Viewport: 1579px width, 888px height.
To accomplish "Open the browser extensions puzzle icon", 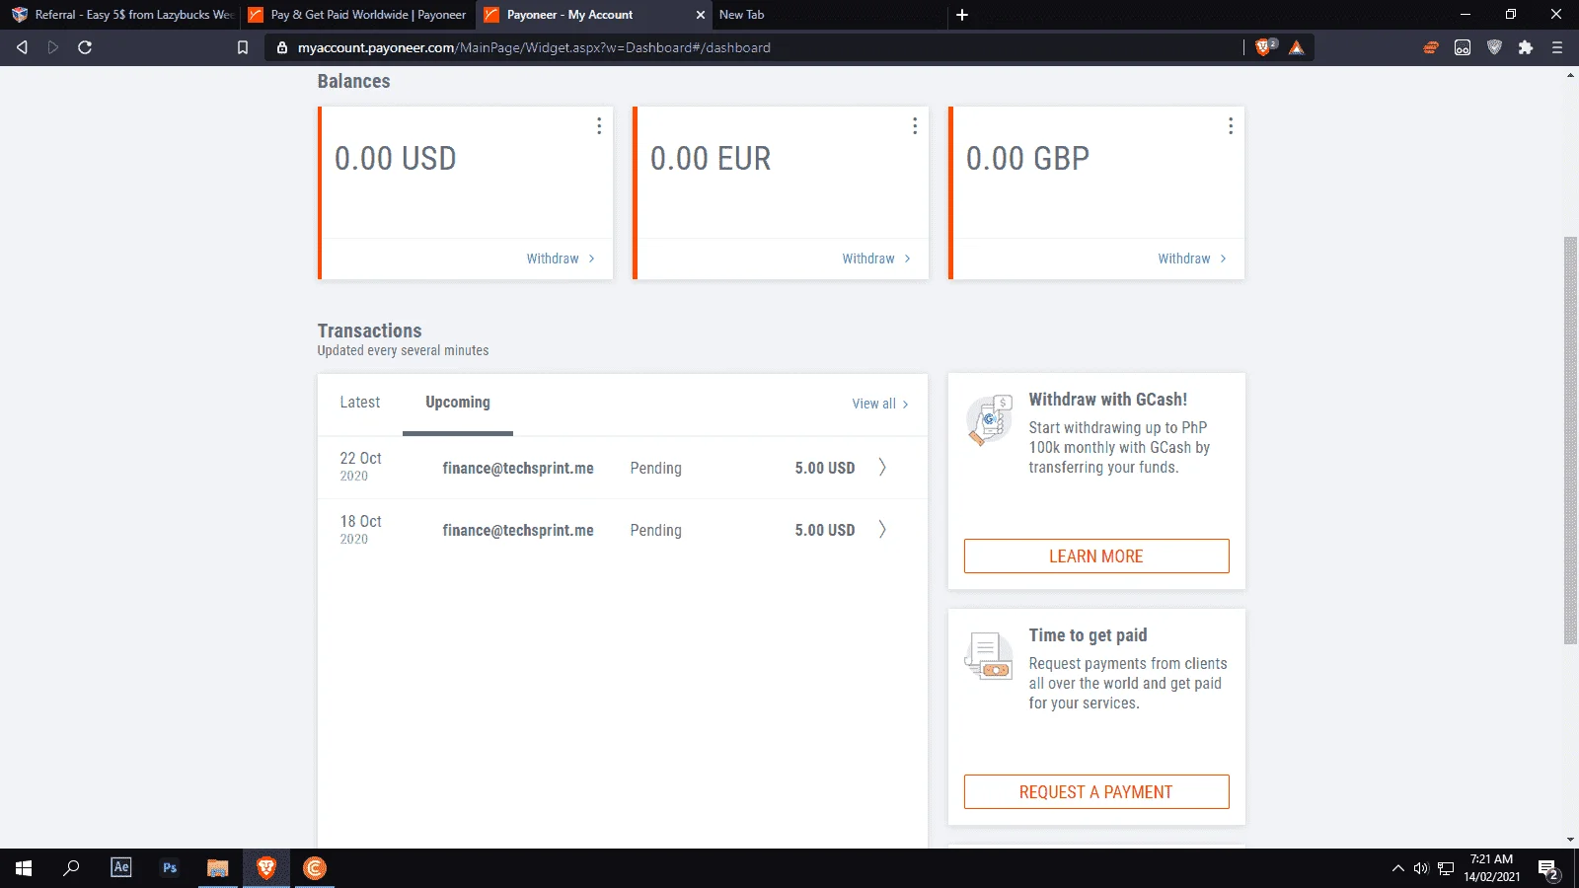I will click(x=1526, y=47).
